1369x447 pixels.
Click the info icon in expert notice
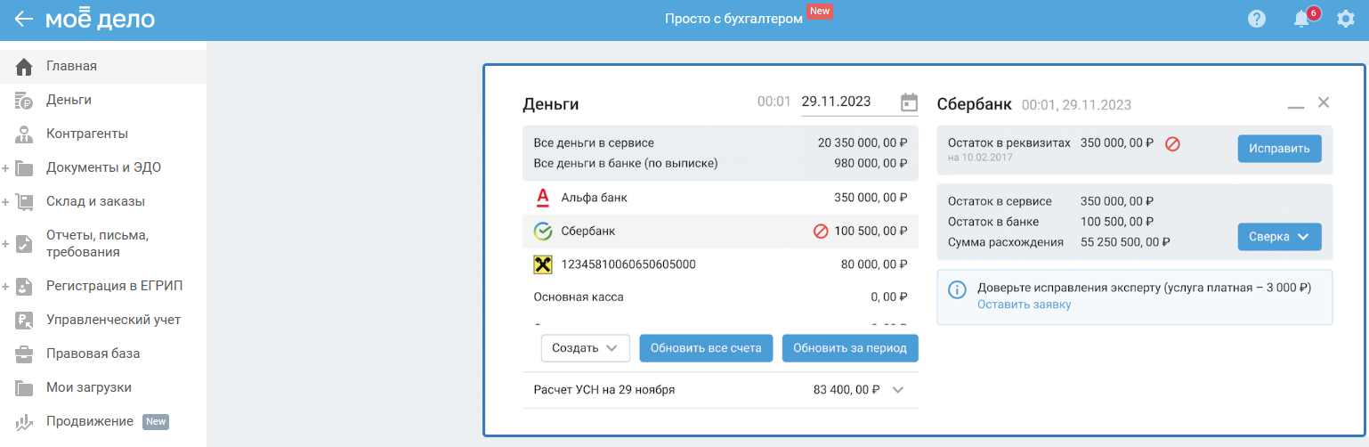(958, 289)
